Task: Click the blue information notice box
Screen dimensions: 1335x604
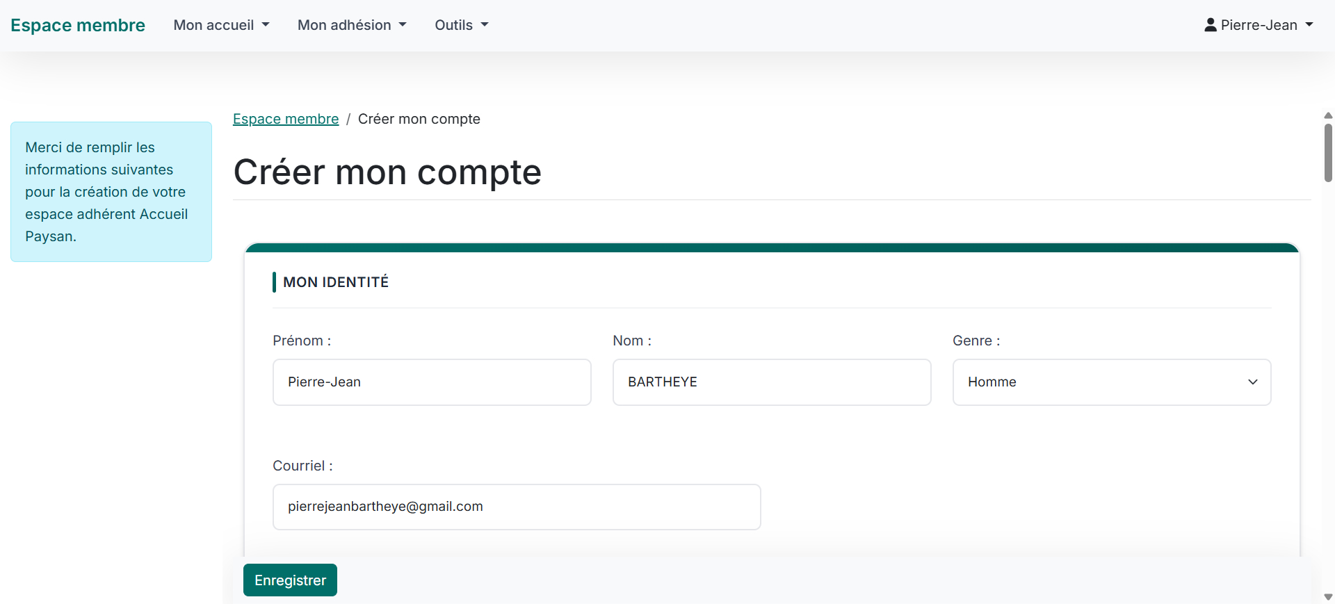Action: 111,192
